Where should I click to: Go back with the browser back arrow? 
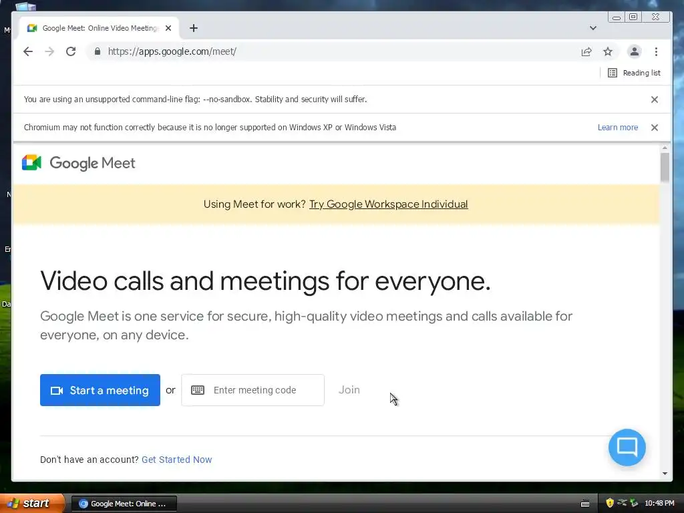(28, 51)
